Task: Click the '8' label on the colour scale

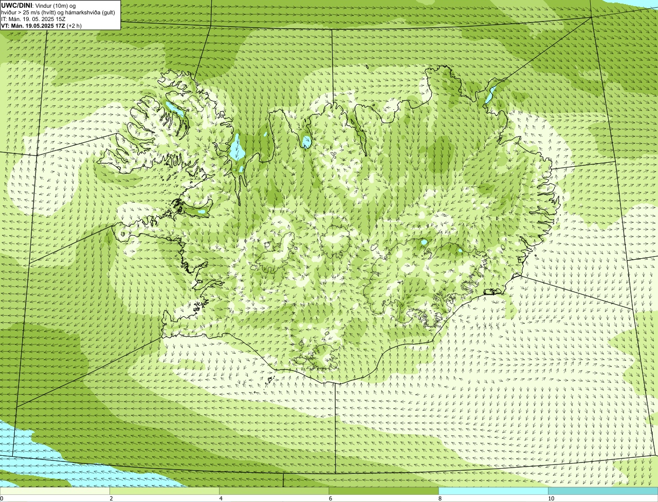Action: (440, 498)
